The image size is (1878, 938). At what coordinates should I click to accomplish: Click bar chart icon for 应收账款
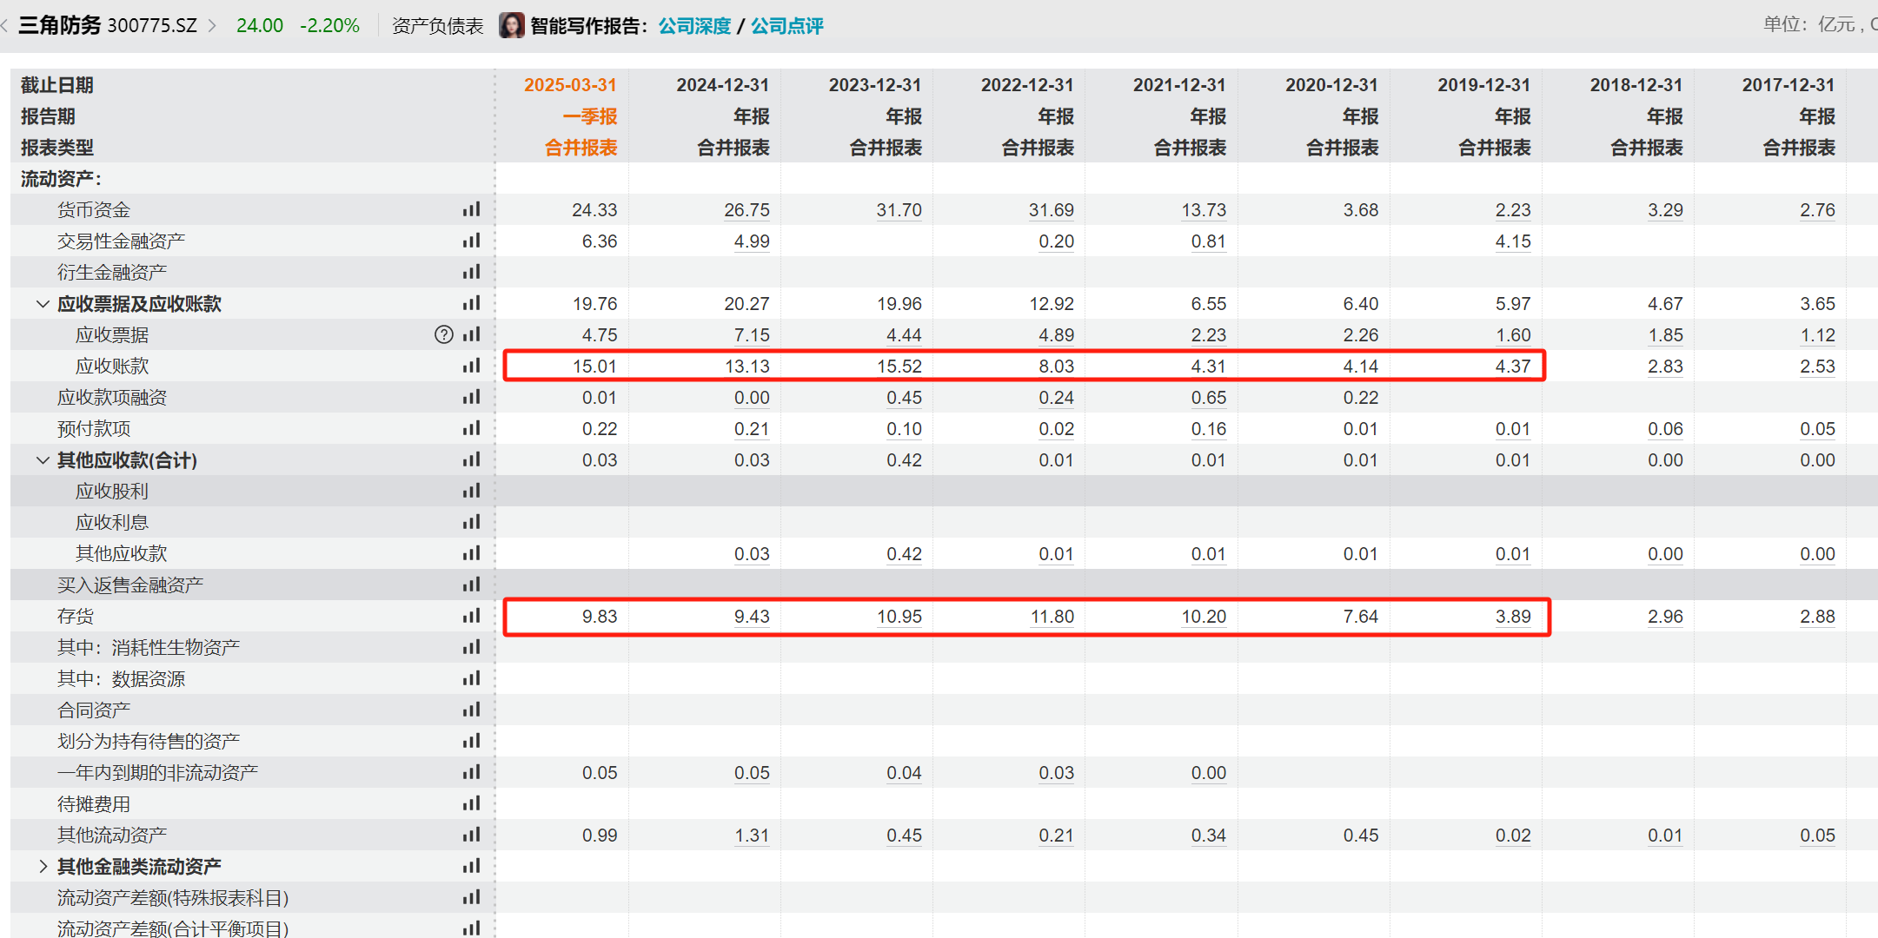pos(471,366)
